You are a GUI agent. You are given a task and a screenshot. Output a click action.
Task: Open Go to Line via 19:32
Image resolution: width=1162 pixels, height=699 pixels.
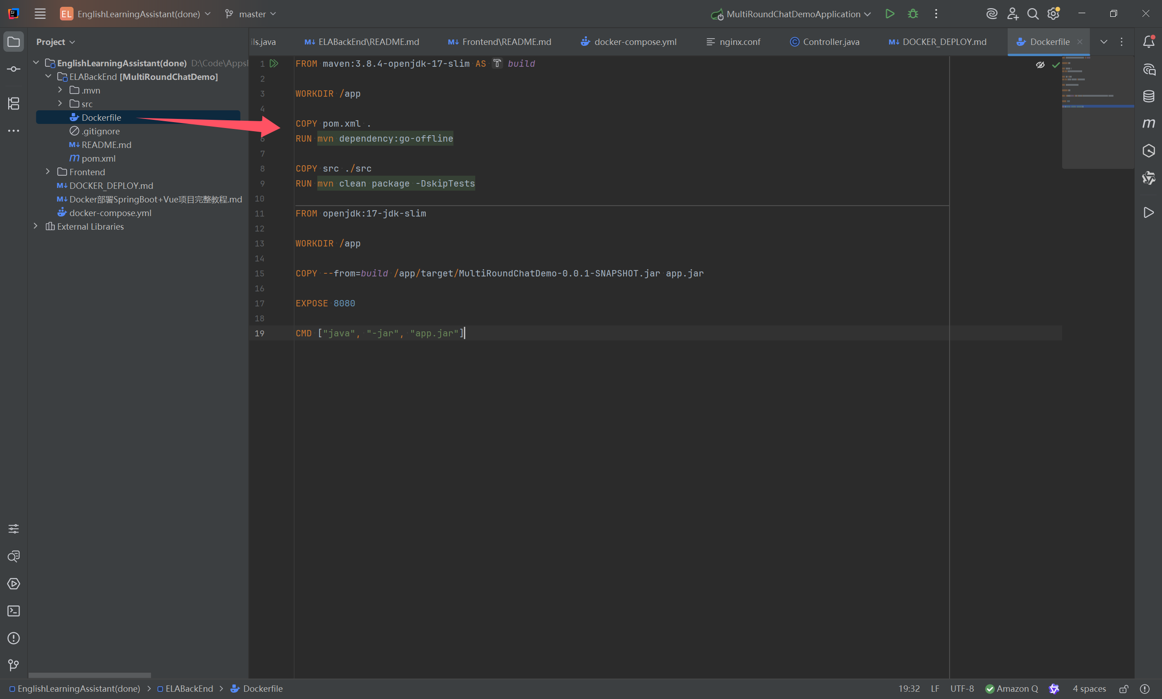[x=909, y=689]
